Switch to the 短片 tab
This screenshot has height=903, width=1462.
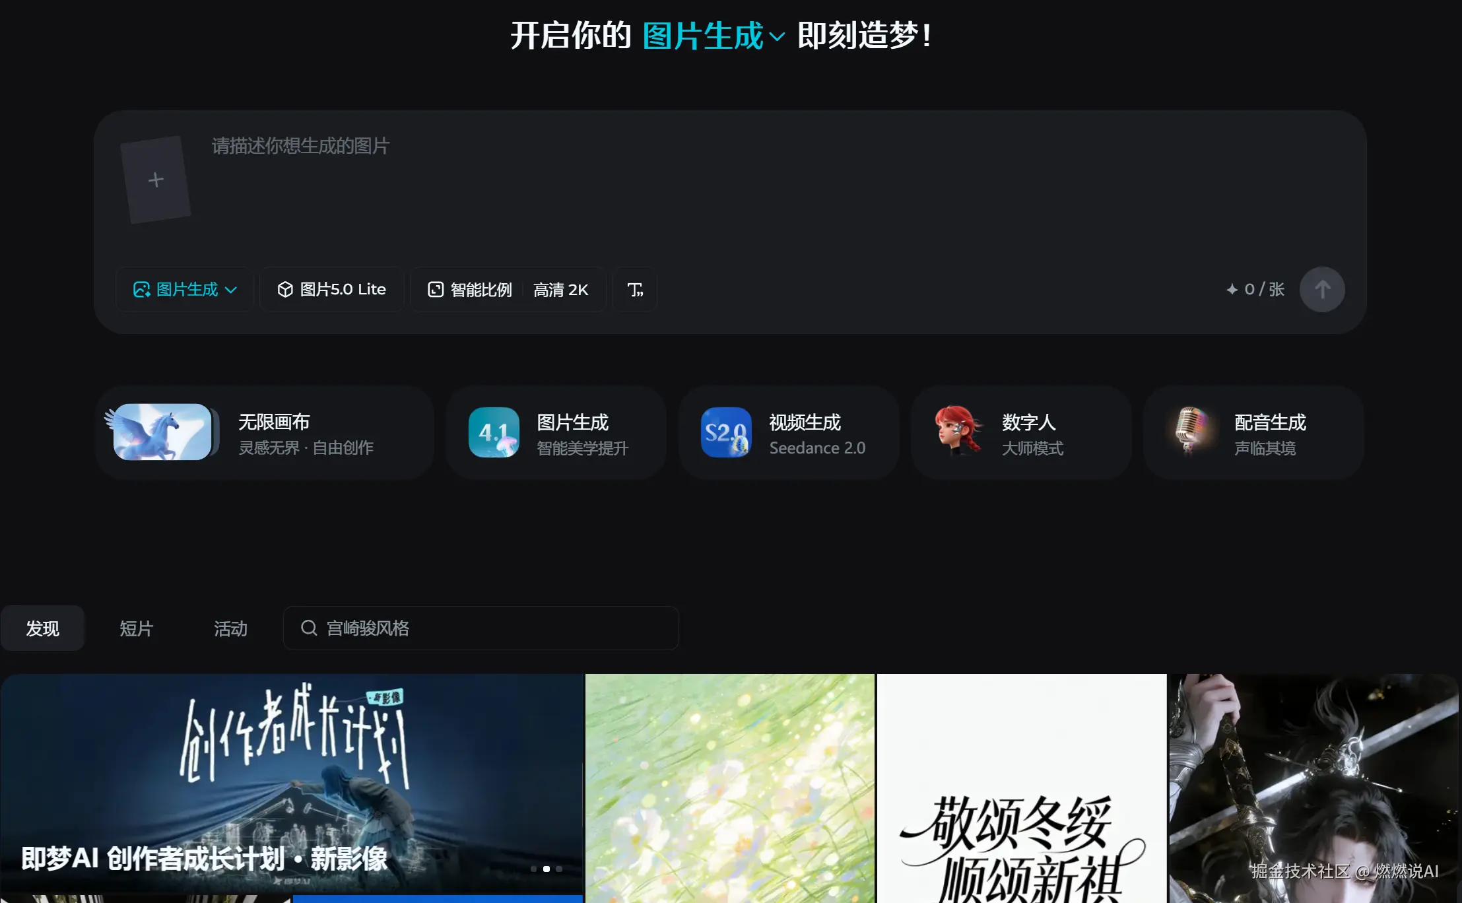(x=136, y=628)
